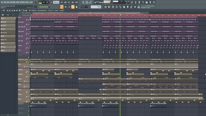Open the Playlist window icon
This screenshot has height=116, width=206.
point(106,7)
